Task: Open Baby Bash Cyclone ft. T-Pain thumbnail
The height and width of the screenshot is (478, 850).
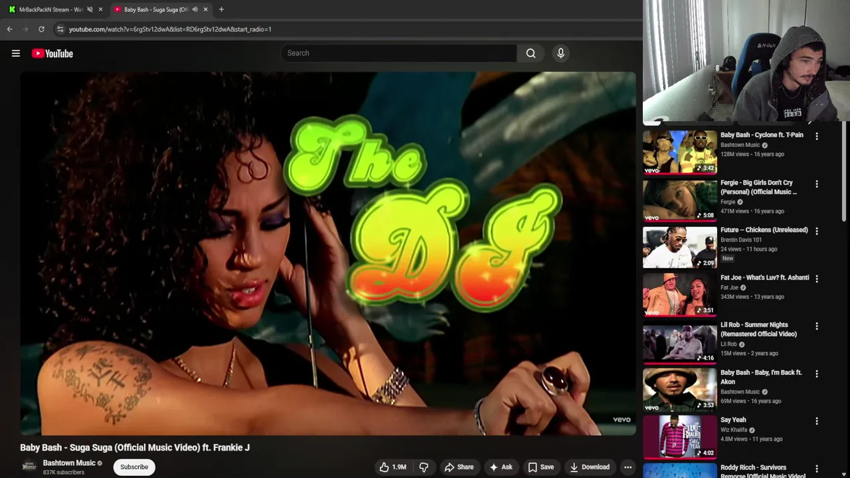Action: [679, 152]
